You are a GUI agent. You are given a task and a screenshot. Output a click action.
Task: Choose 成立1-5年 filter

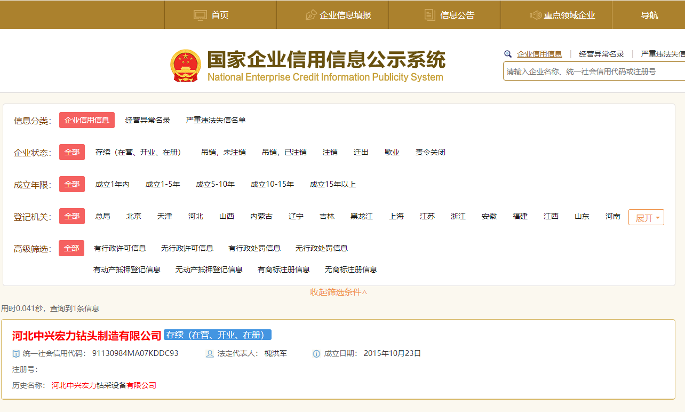(x=163, y=184)
